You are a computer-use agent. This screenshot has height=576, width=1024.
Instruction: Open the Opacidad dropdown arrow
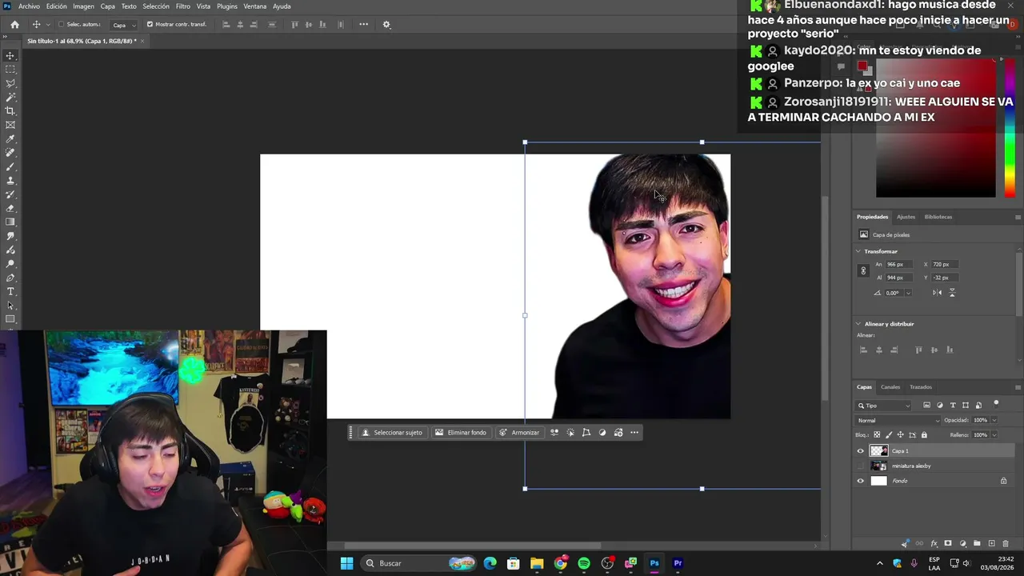coord(994,421)
